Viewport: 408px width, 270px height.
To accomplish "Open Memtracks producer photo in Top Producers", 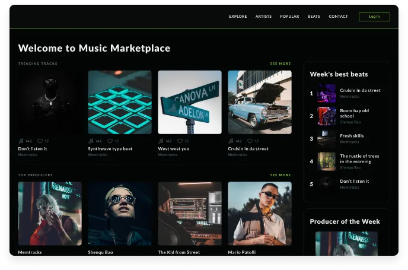I will pyautogui.click(x=50, y=214).
